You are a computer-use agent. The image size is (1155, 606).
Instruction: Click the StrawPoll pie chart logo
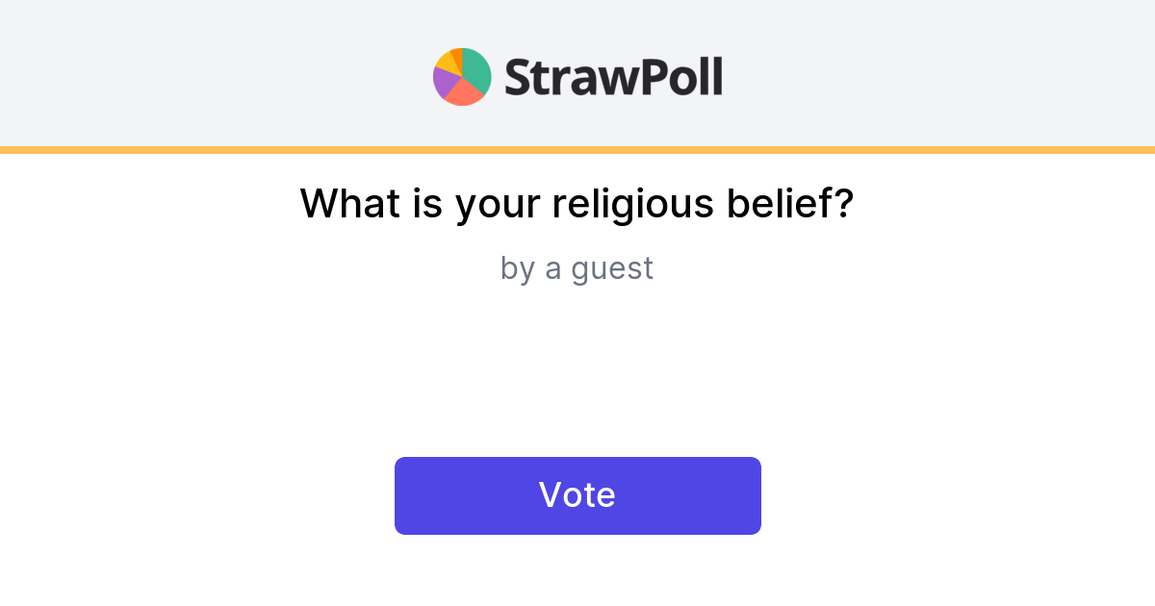[462, 77]
